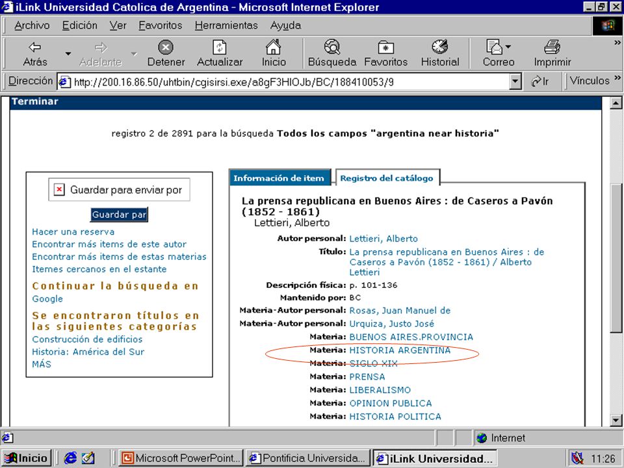
Task: Open the Ver menu
Action: (118, 25)
